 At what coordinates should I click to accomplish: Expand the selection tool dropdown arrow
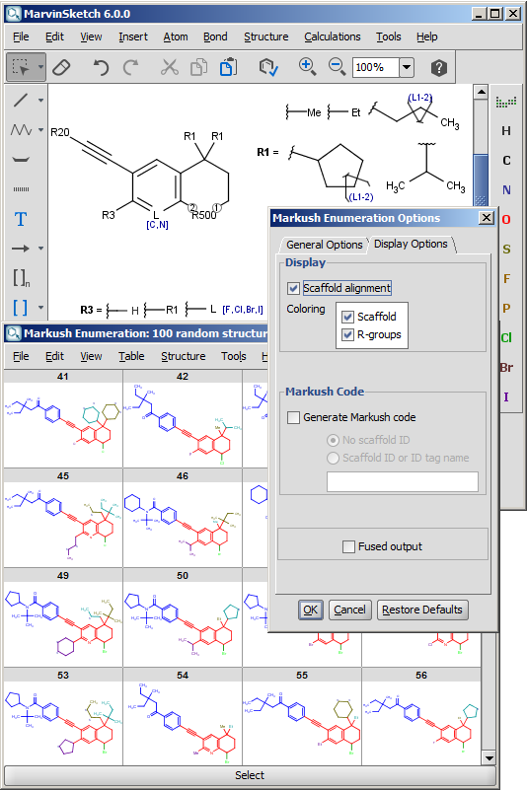(40, 67)
